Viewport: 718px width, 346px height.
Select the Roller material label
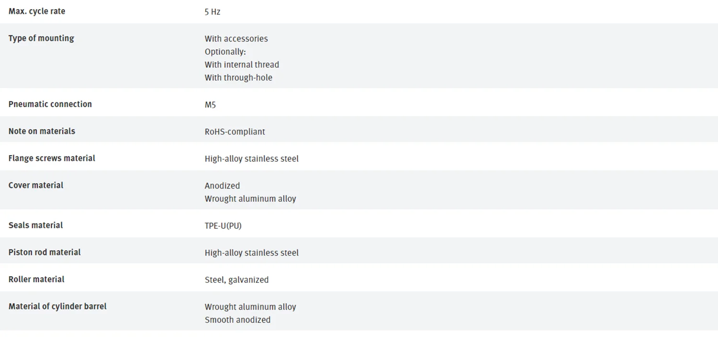(36, 279)
